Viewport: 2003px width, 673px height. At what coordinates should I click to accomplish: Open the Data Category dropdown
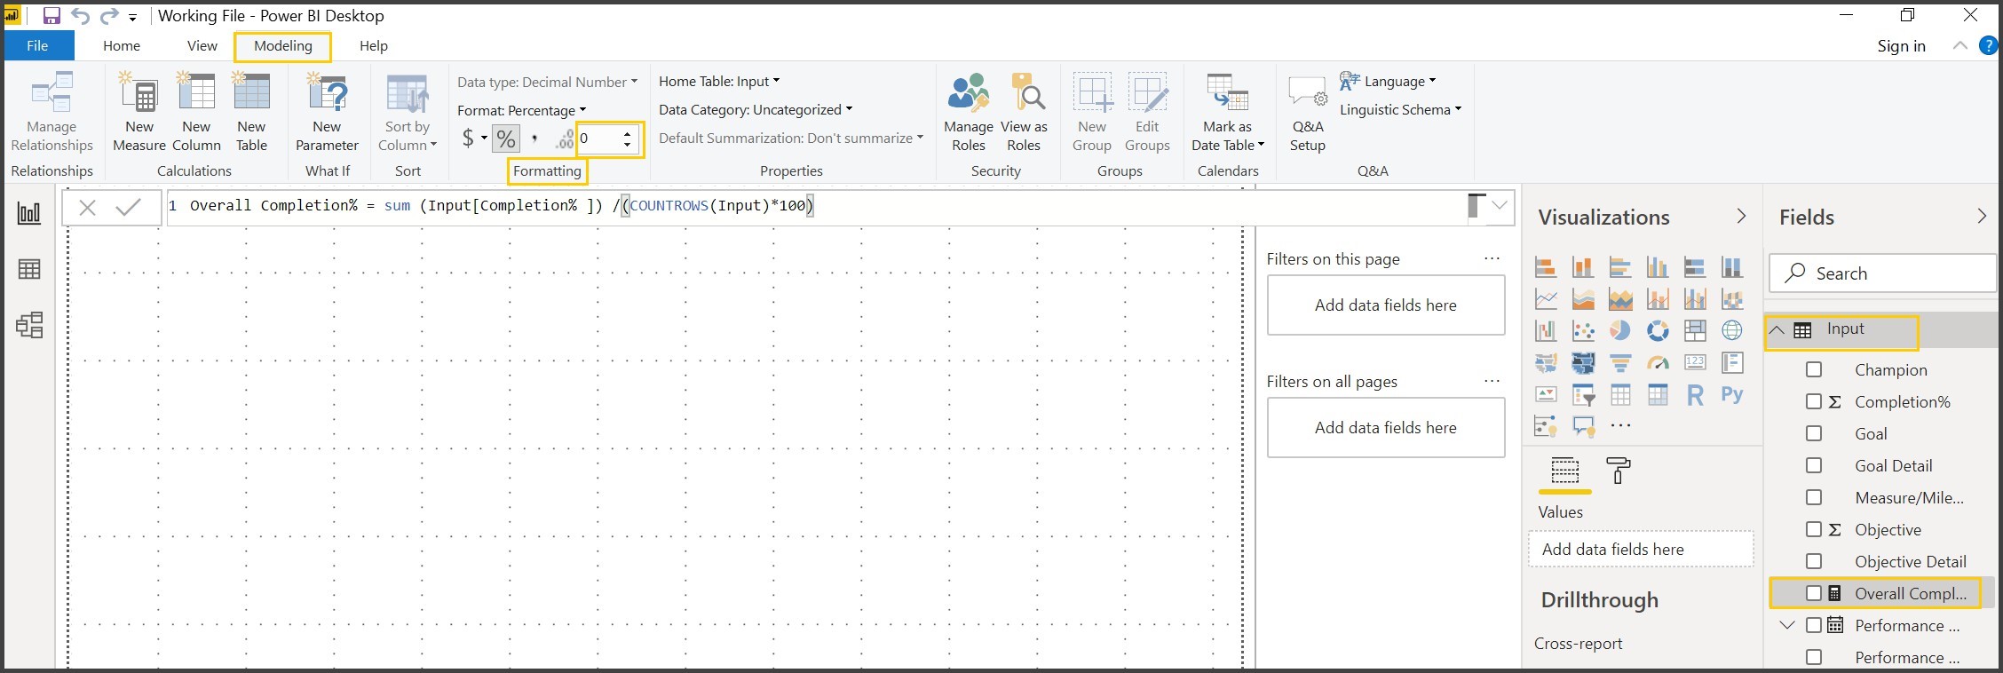[756, 109]
